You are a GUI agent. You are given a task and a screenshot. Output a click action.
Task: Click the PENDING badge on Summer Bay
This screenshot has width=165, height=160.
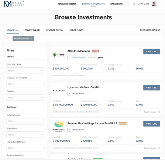coord(122,123)
